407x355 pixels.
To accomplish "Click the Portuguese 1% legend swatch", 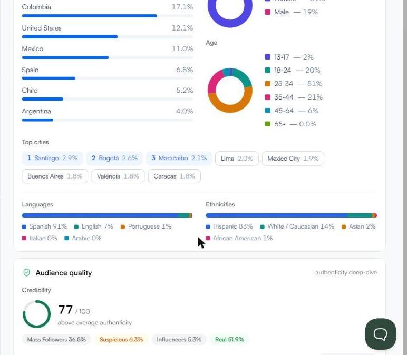I will [x=123, y=227].
